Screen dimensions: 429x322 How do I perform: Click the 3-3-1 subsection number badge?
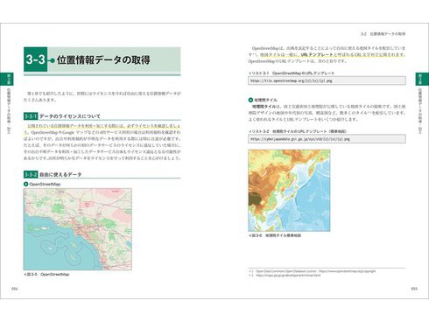pos(31,116)
